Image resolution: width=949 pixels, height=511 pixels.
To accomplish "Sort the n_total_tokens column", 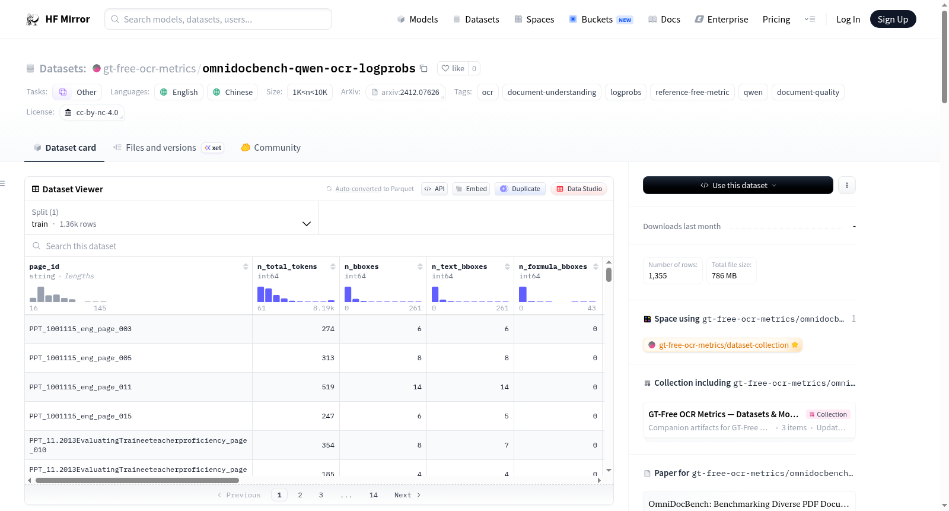I will click(x=333, y=266).
